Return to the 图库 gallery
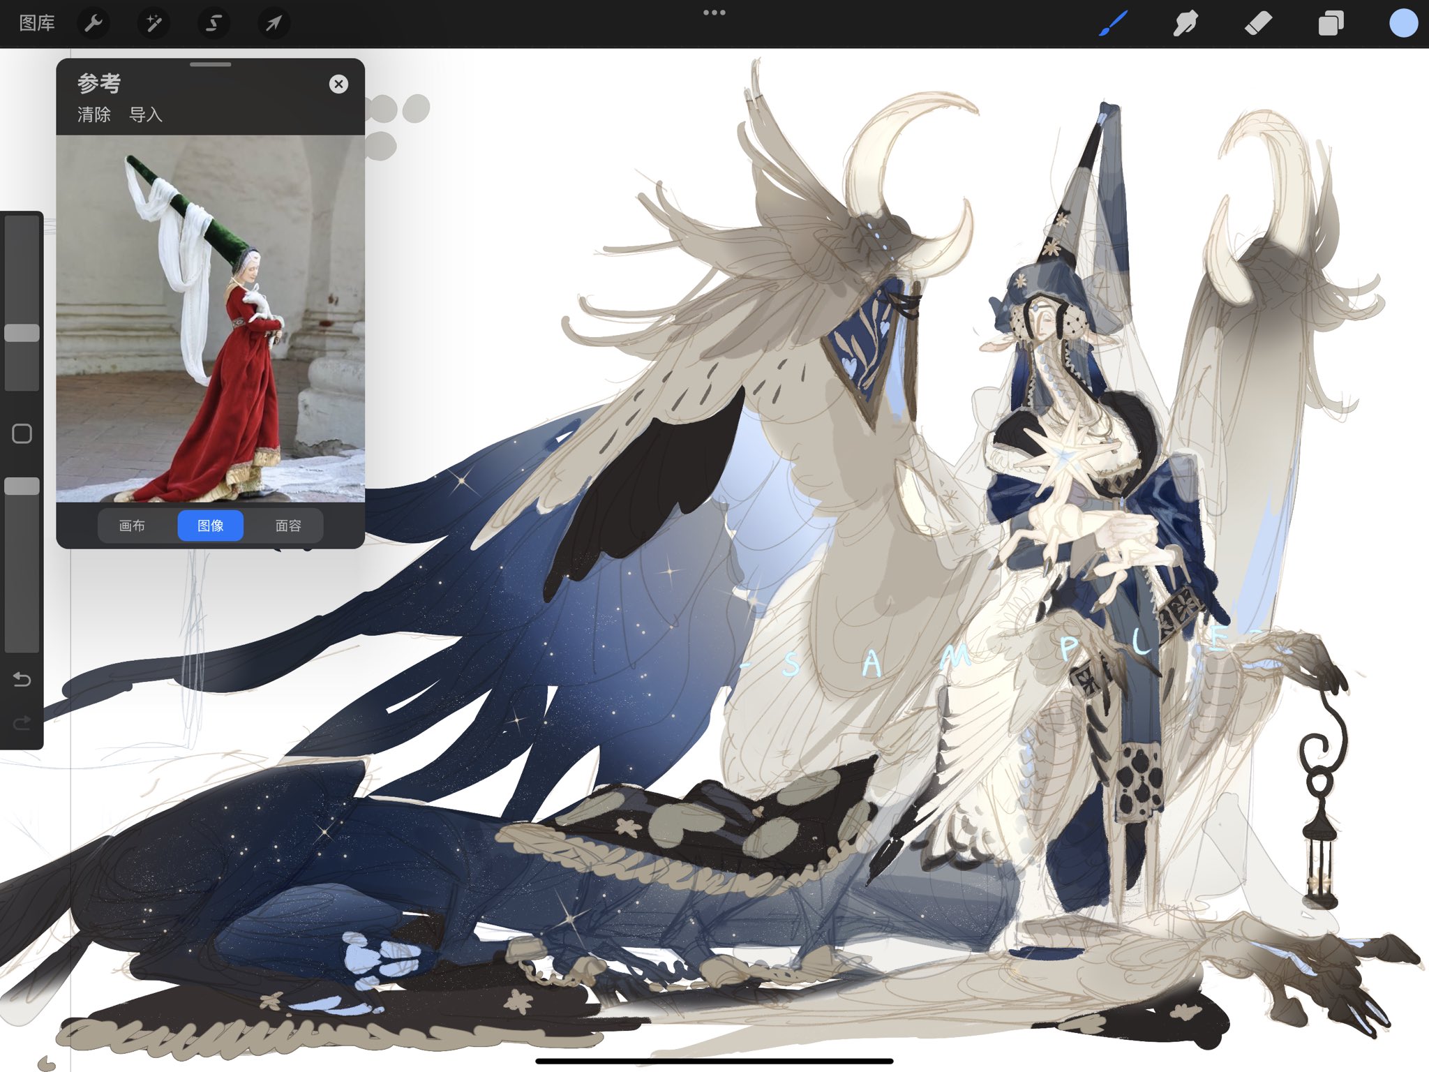This screenshot has height=1072, width=1429. [x=37, y=24]
